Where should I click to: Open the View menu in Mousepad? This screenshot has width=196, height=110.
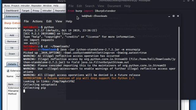pos(101,6)
